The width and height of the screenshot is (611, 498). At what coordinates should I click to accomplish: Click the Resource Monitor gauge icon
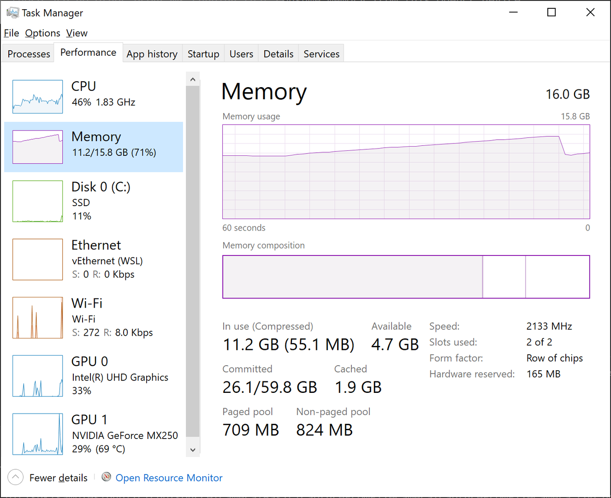pyautogui.click(x=107, y=477)
